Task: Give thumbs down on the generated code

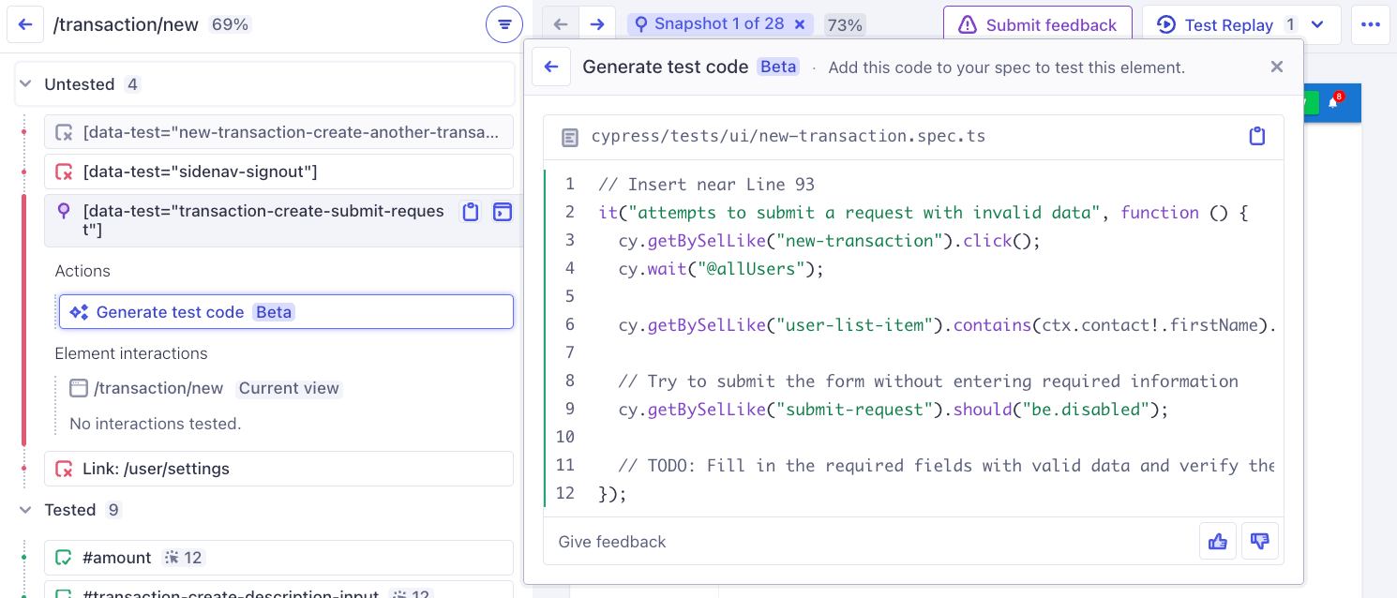Action: 1260,541
